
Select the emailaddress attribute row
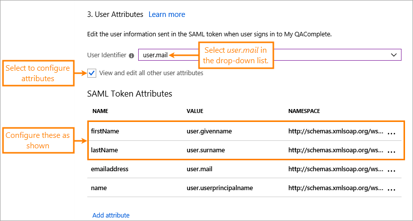pos(109,169)
